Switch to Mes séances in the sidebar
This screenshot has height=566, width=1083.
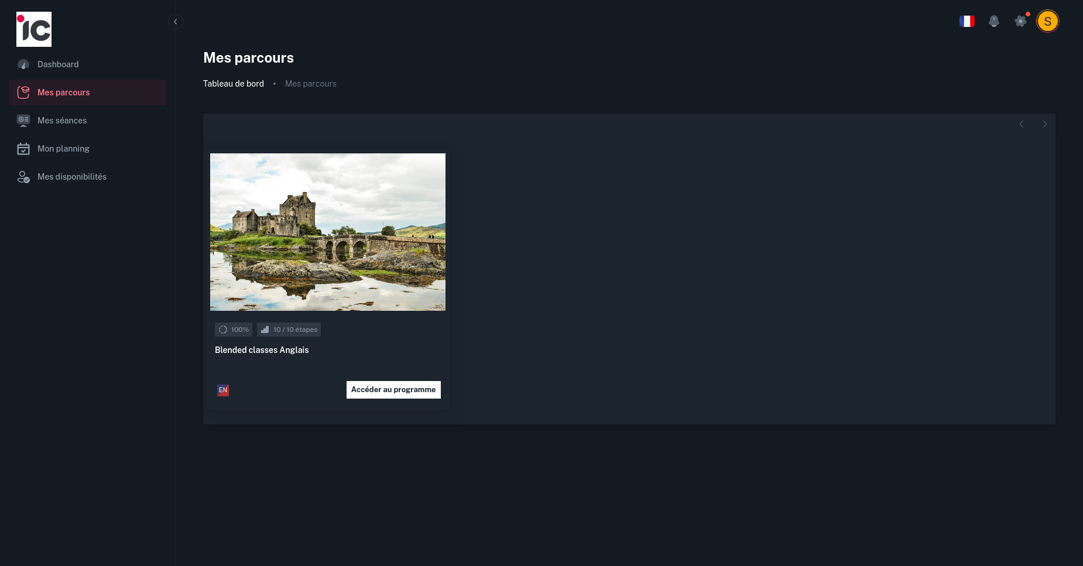pos(61,121)
